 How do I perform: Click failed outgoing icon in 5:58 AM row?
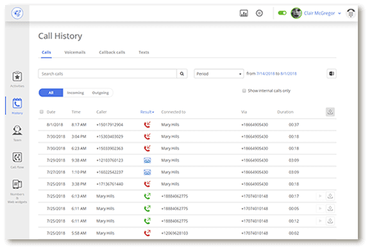pyautogui.click(x=148, y=233)
